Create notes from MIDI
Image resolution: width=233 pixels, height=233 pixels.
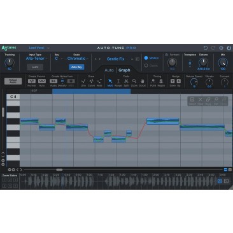71,81
